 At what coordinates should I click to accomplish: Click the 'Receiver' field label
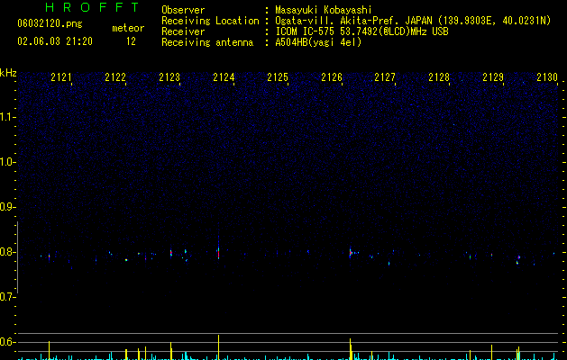183,31
